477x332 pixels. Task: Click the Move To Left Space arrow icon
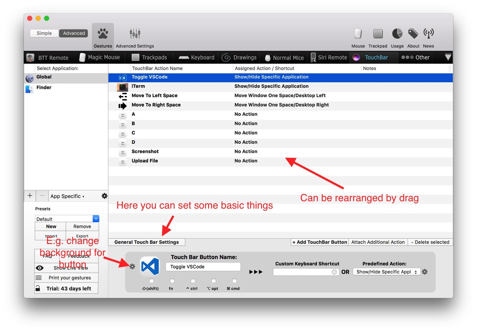(123, 96)
